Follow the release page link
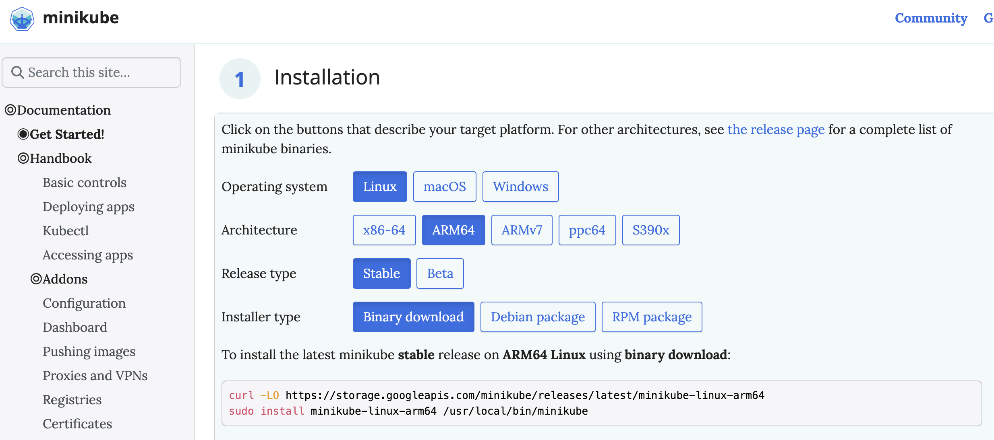The height and width of the screenshot is (440, 994). pyautogui.click(x=776, y=130)
